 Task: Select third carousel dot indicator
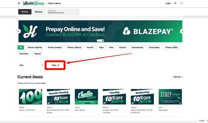[x=103, y=40]
